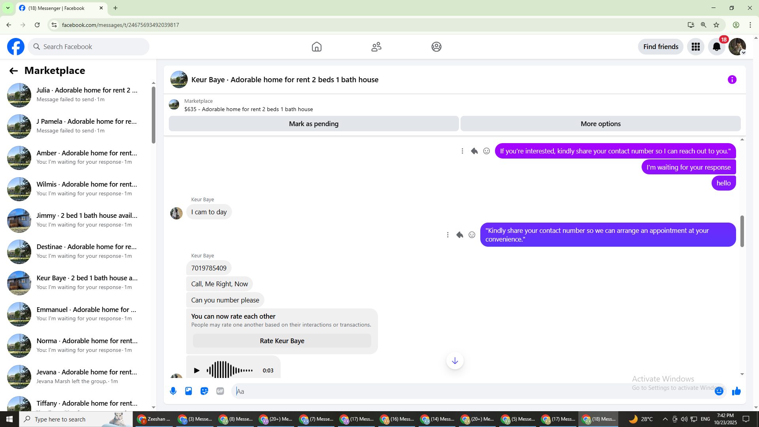Click the Aa message input field
Viewport: 759px width, 427px height.
(x=435, y=391)
